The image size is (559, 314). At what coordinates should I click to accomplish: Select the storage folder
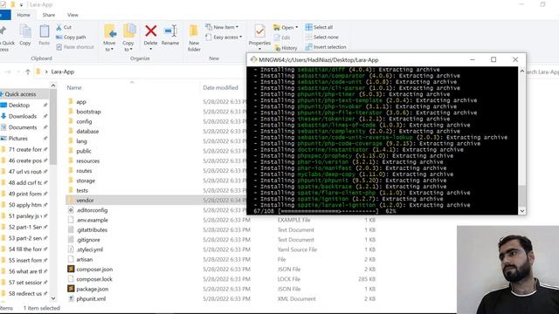click(86, 181)
